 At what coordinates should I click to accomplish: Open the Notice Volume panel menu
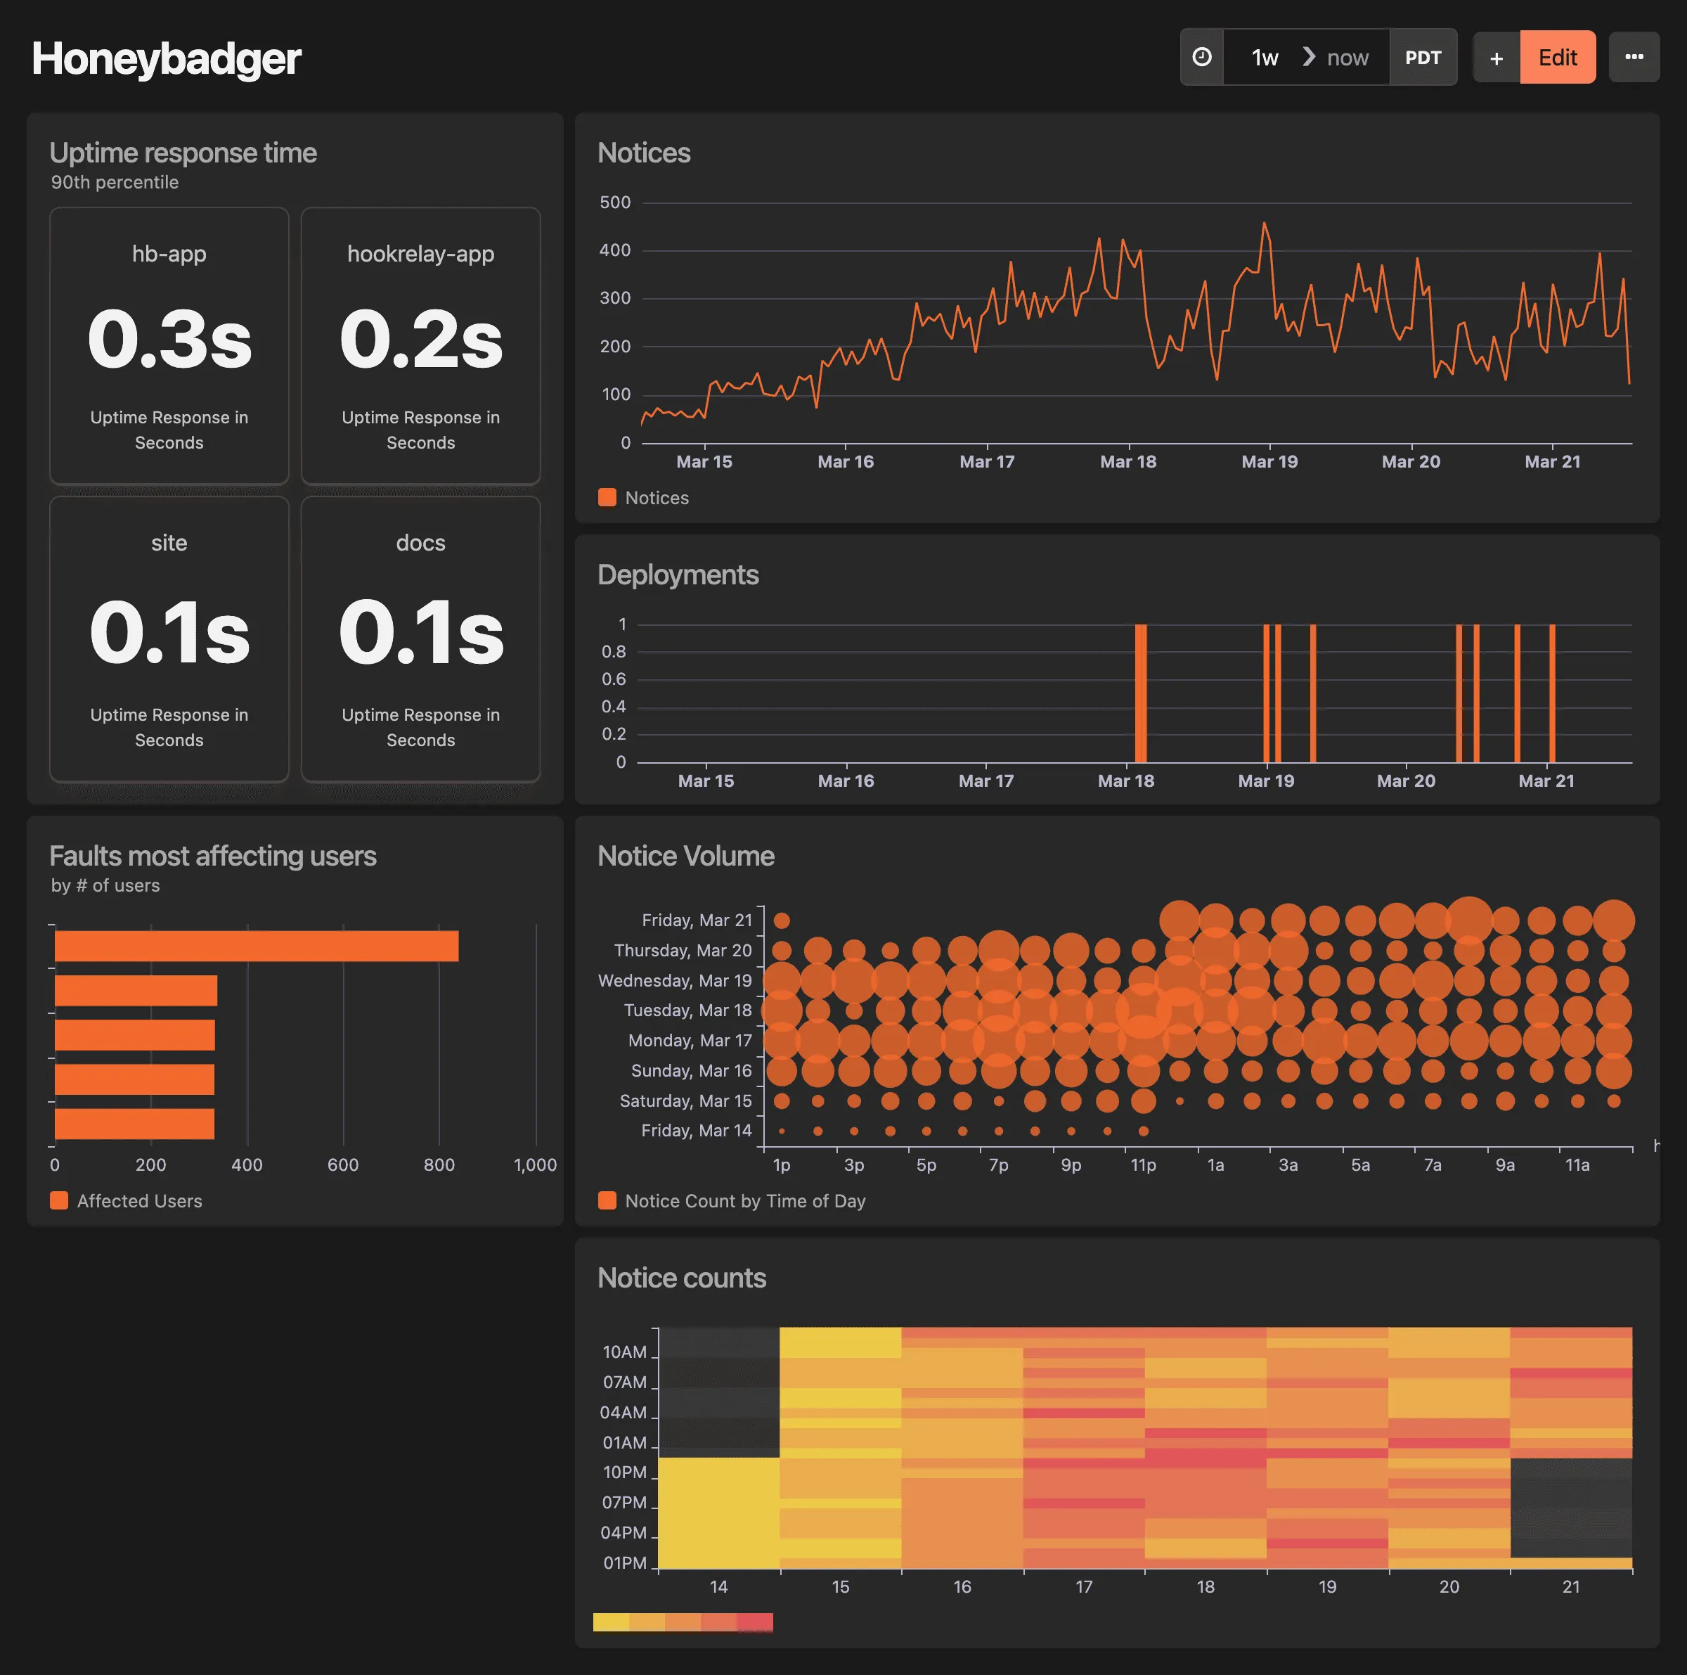[x=685, y=856]
